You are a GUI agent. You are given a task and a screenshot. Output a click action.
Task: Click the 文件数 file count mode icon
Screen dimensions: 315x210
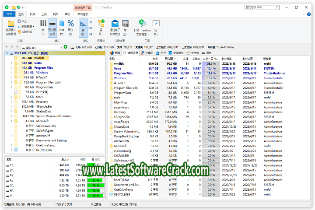61,23
